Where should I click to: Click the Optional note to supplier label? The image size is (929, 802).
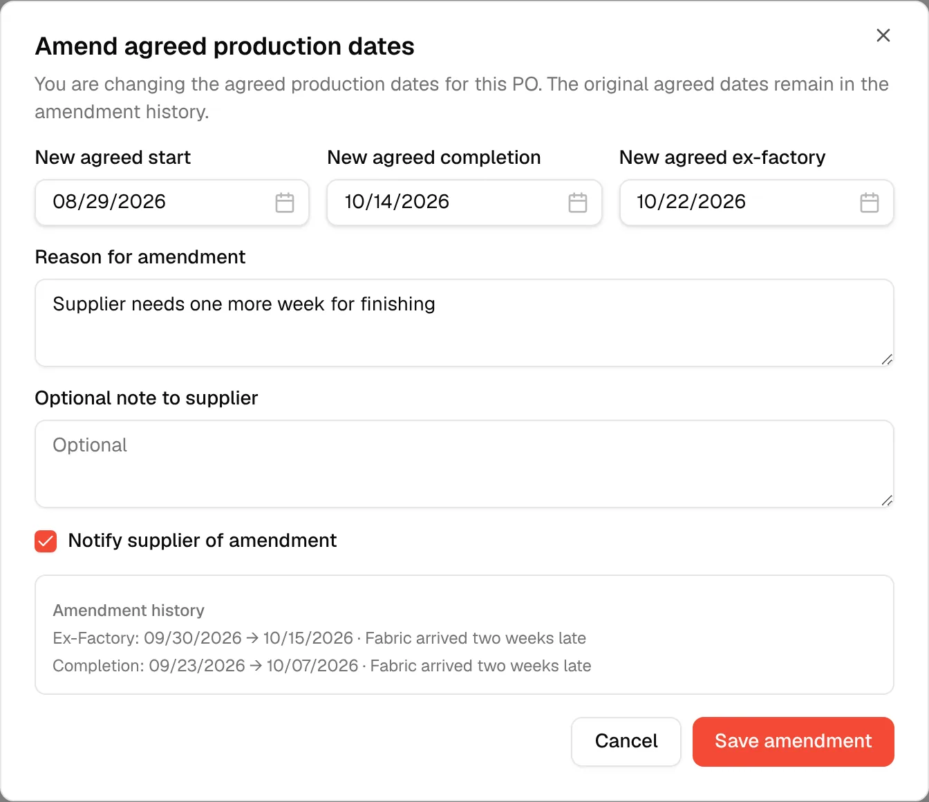(x=147, y=398)
